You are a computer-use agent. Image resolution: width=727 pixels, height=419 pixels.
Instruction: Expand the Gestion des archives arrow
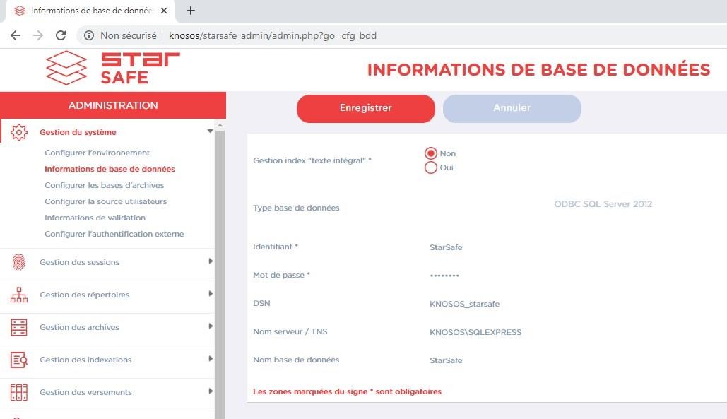tap(211, 326)
